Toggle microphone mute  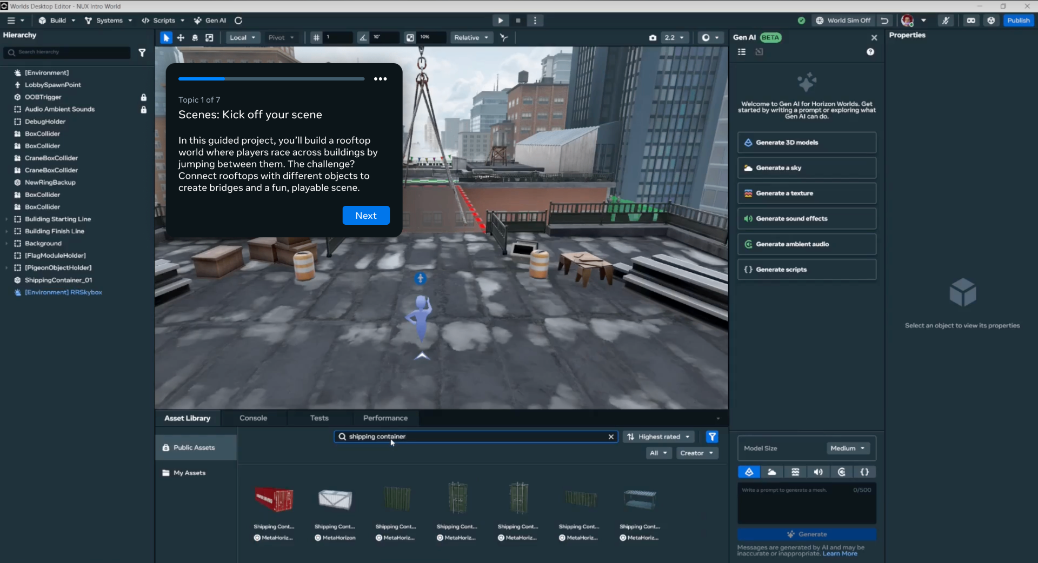click(946, 21)
